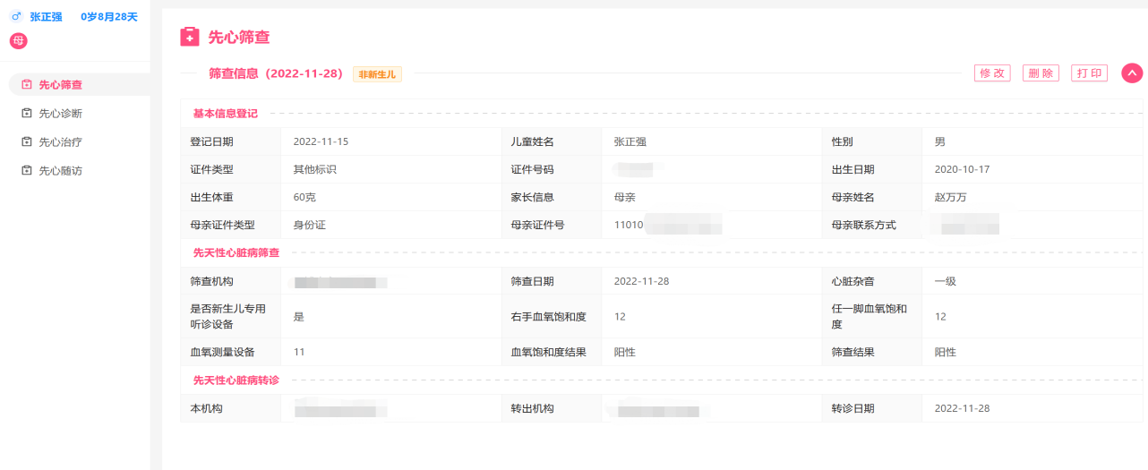The height and width of the screenshot is (470, 1148).
Task: Go to the 先心治疗 menu item
Action: (x=60, y=142)
